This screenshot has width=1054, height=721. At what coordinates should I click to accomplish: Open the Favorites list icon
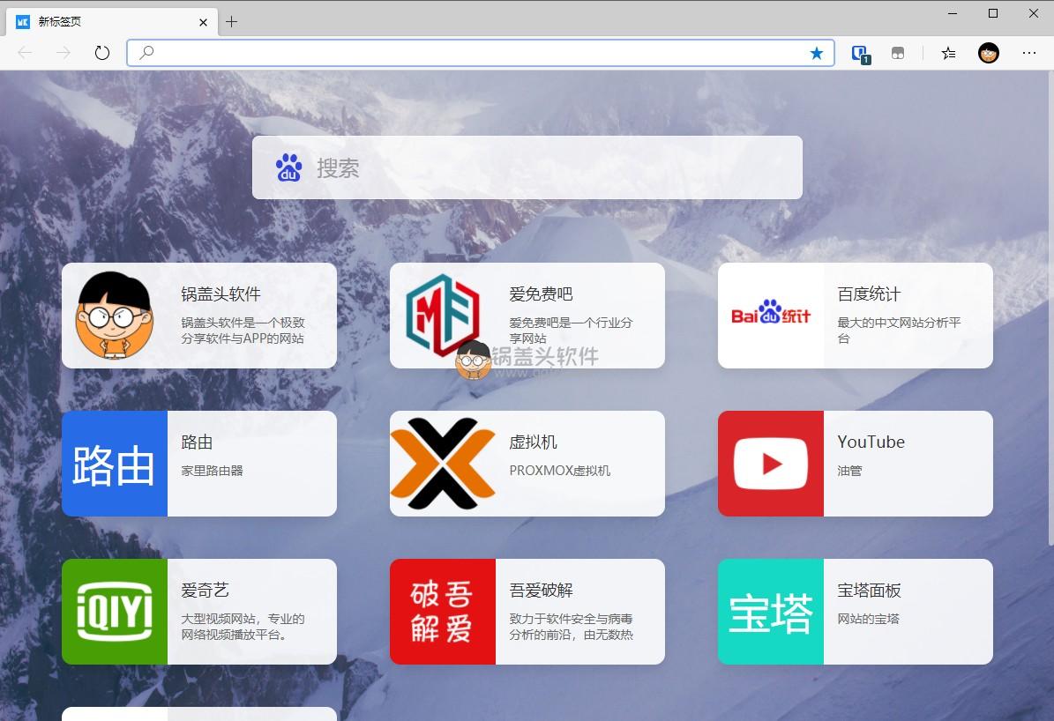coord(948,53)
